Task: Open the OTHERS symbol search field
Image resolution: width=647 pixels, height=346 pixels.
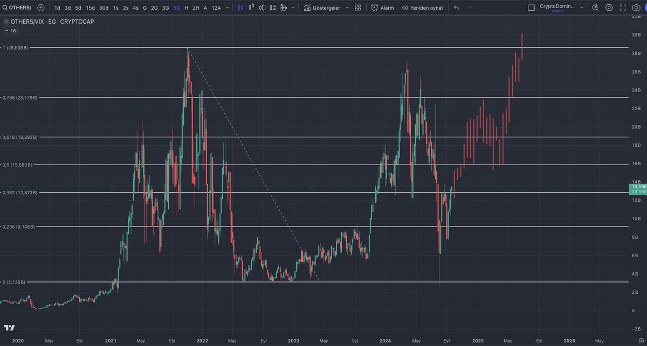Action: [x=19, y=8]
